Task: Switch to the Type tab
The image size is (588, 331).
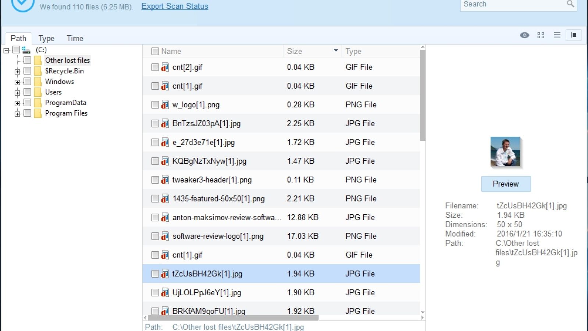Action: [x=46, y=38]
